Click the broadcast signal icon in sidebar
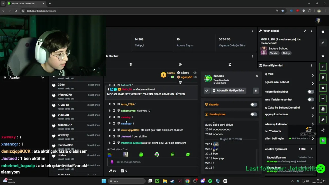The width and height of the screenshot is (329, 185). [323, 98]
